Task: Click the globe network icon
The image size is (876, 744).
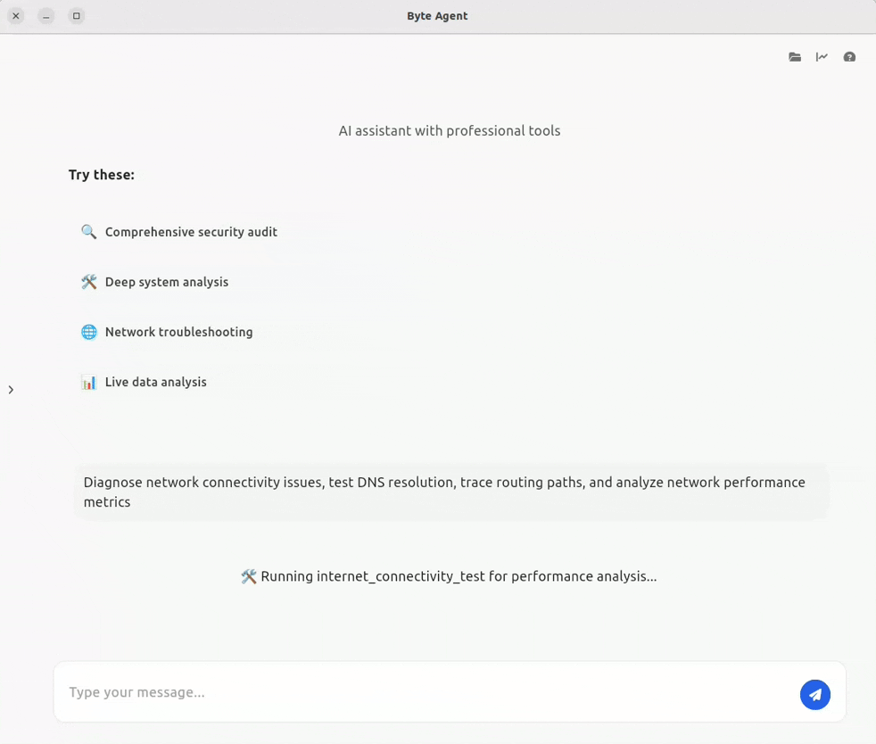Action: [x=89, y=332]
